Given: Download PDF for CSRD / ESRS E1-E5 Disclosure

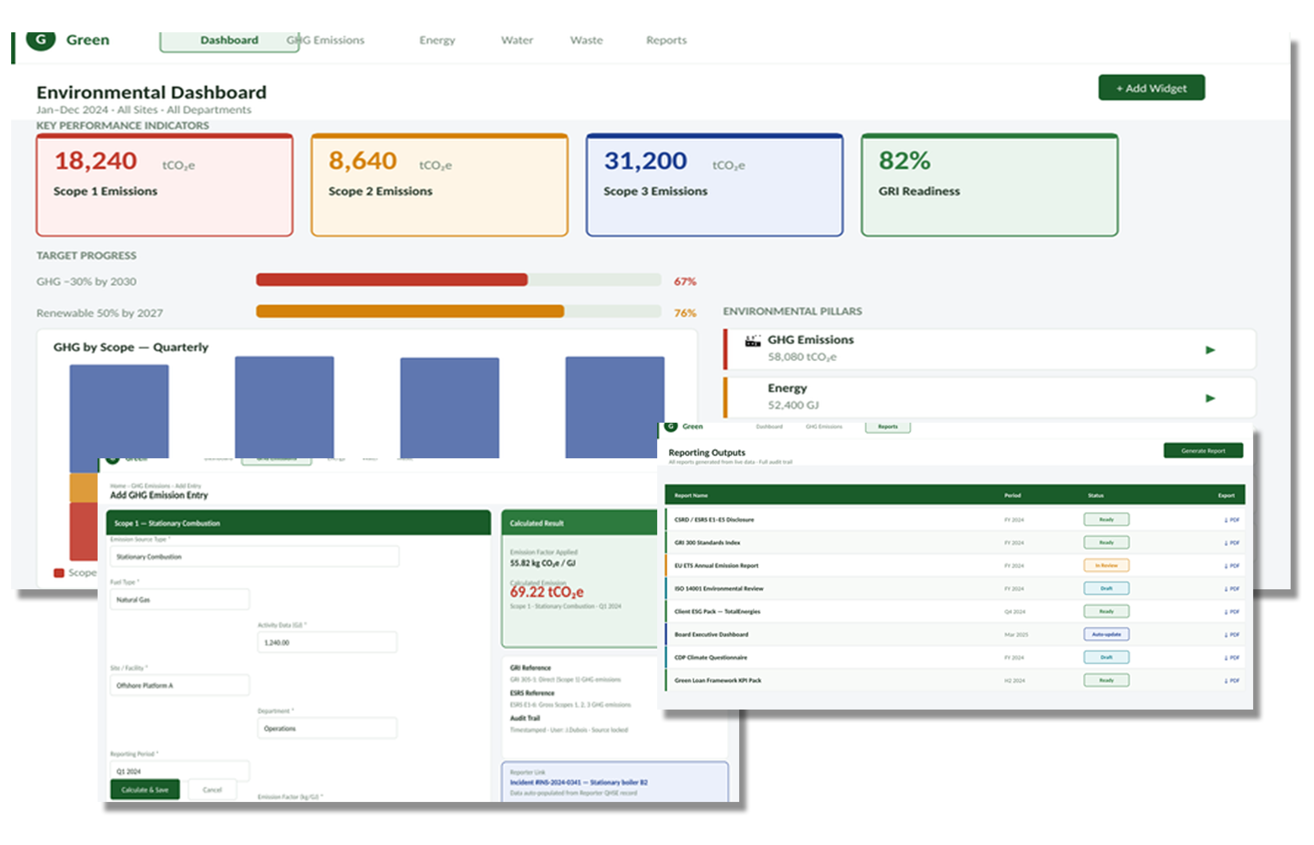Looking at the screenshot, I should 1231,520.
